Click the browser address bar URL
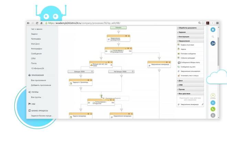Screen dimensions: 227x151 [84, 23]
